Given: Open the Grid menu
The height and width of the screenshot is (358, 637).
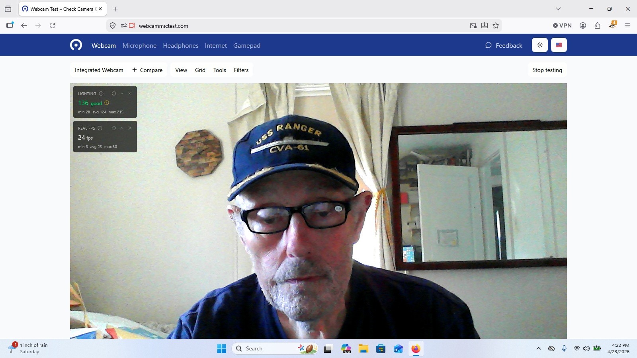Looking at the screenshot, I should pyautogui.click(x=200, y=70).
